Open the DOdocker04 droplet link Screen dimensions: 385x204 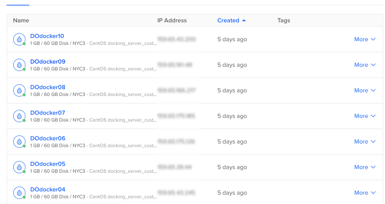coord(48,190)
